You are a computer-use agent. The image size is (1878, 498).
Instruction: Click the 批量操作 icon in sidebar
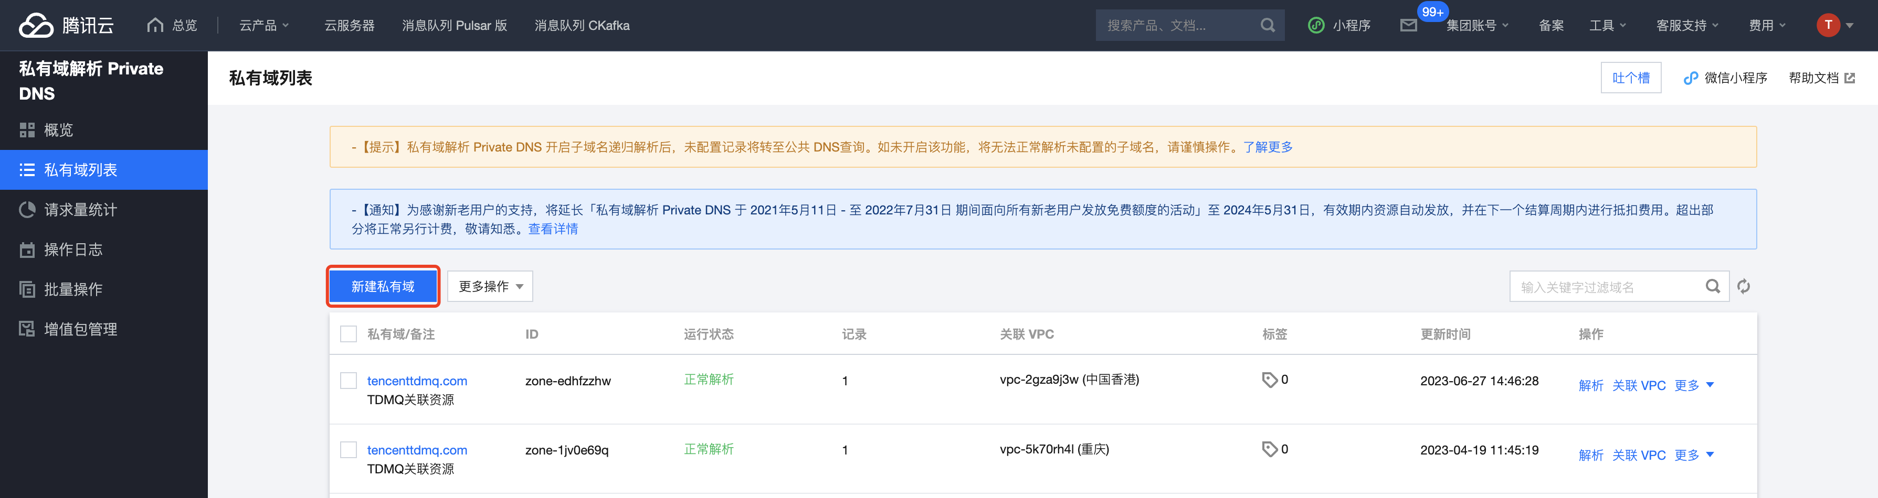point(27,289)
